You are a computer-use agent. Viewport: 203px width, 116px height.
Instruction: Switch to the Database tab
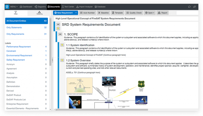coord(100,7)
